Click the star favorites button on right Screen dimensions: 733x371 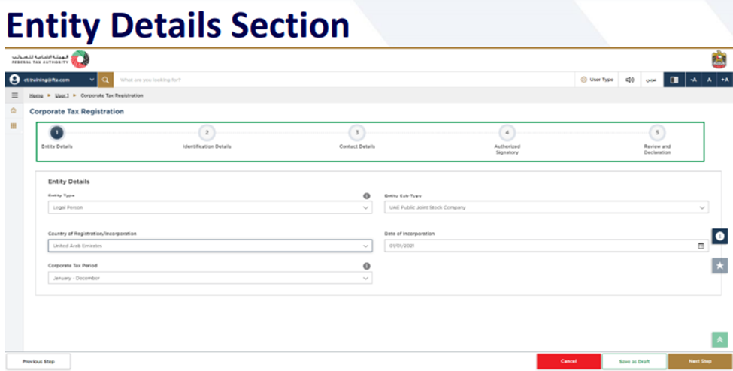(x=719, y=265)
